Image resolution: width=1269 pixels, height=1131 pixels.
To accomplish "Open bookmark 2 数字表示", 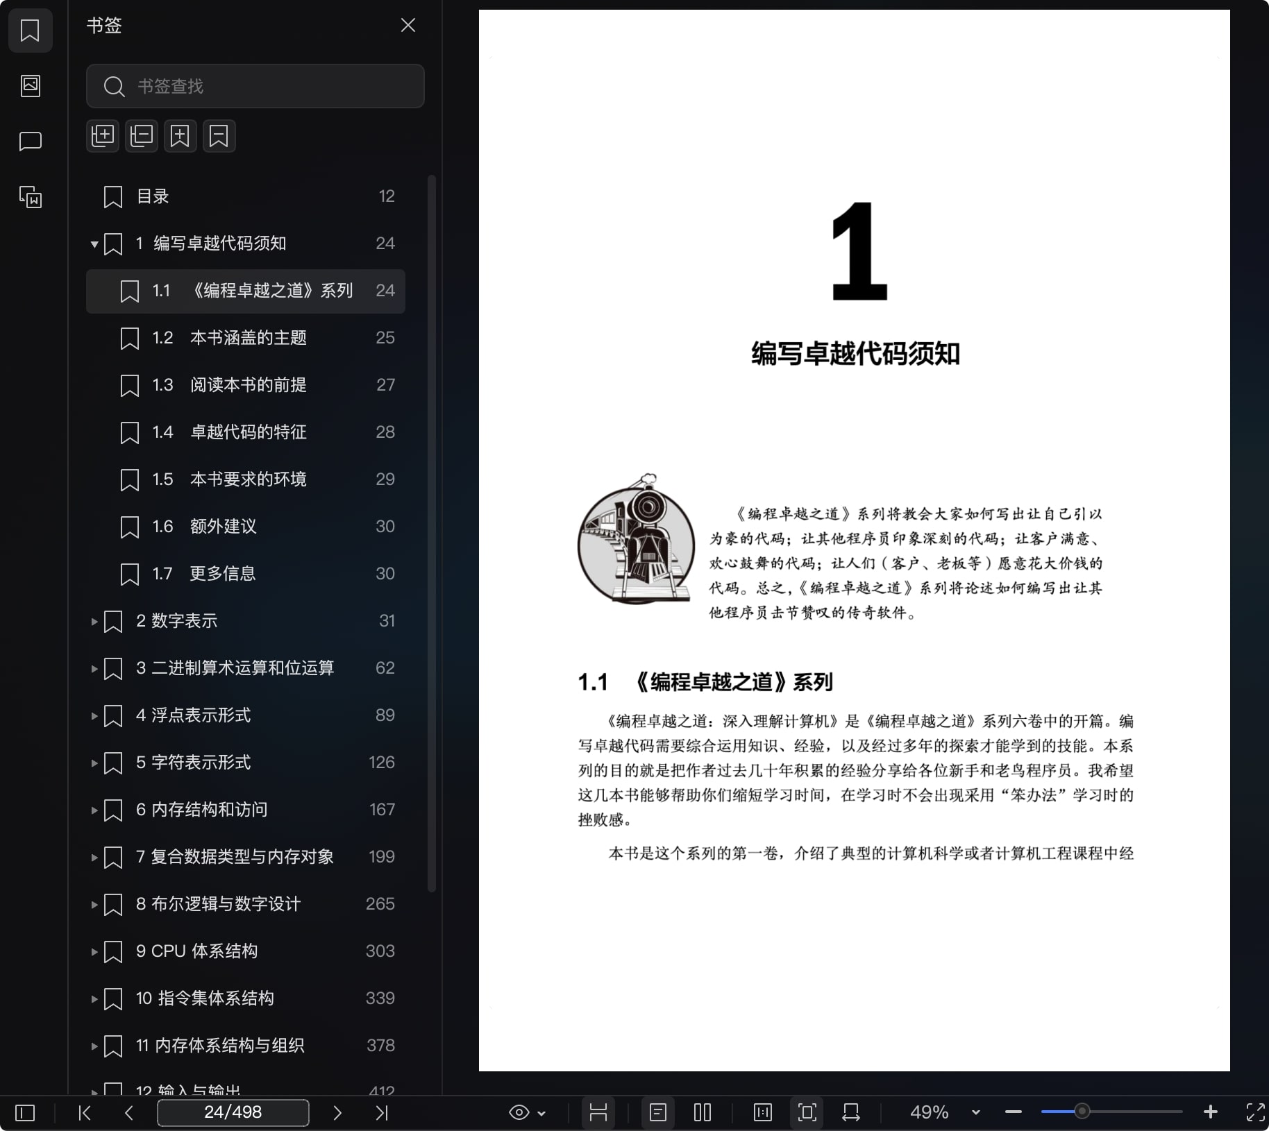I will coord(246,621).
